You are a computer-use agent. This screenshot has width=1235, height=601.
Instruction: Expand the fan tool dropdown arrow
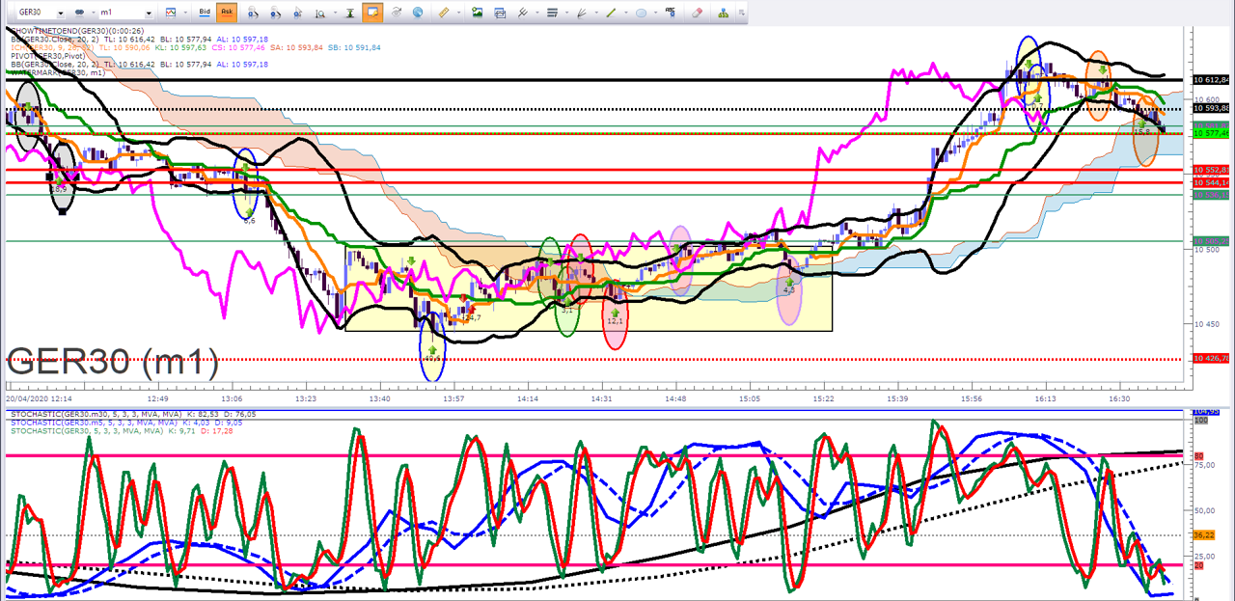[595, 13]
